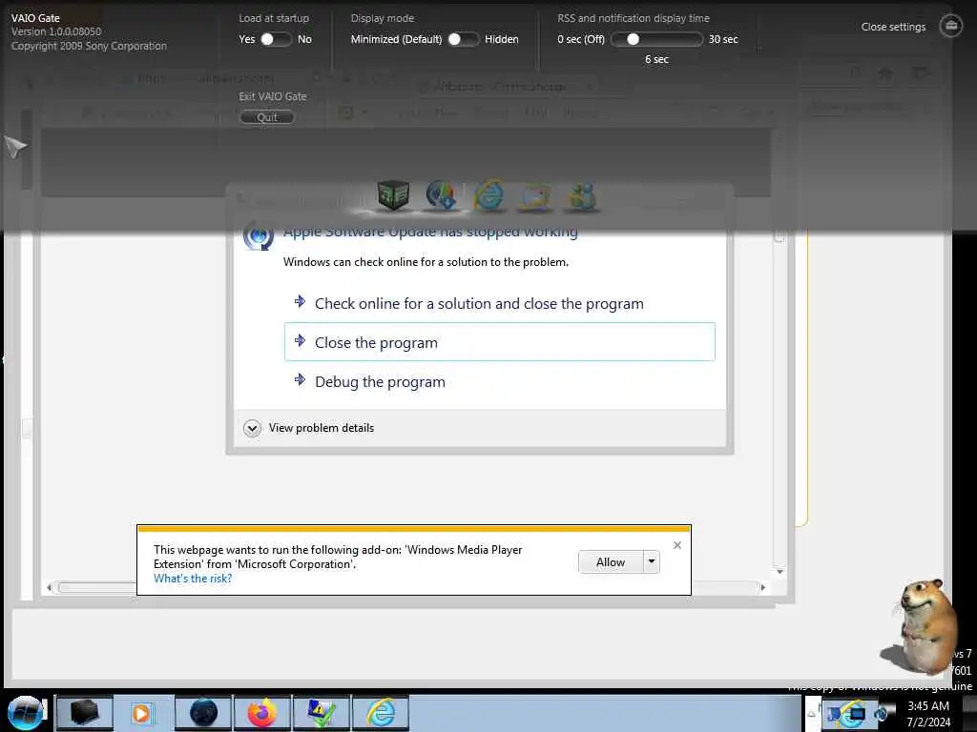Toggle the Load at startup switch
This screenshot has height=732, width=977.
(276, 39)
